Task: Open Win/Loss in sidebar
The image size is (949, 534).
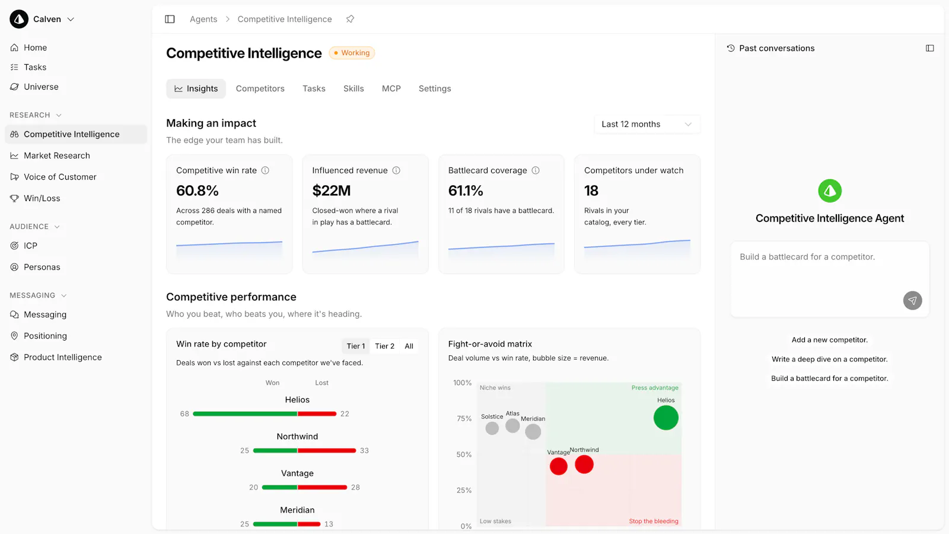Action: click(x=76, y=198)
